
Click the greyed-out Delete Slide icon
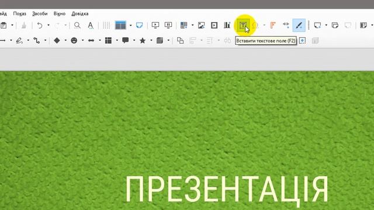point(348,25)
